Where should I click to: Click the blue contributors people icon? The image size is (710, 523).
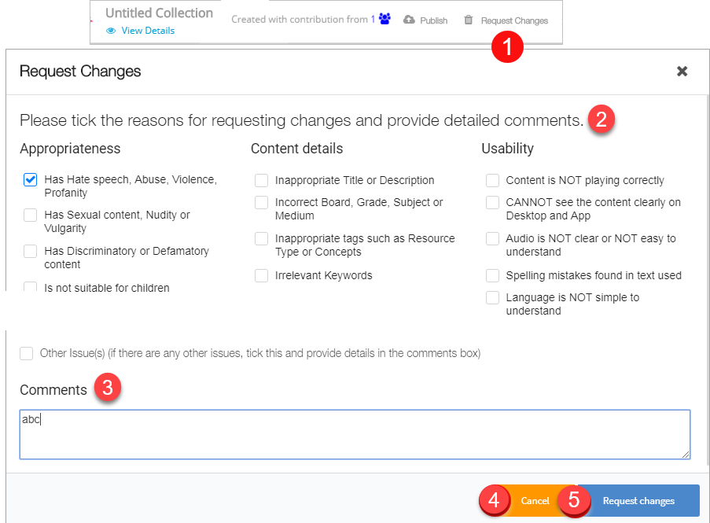[384, 20]
